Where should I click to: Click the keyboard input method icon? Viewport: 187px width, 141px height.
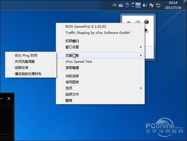pyautogui.click(x=120, y=5)
